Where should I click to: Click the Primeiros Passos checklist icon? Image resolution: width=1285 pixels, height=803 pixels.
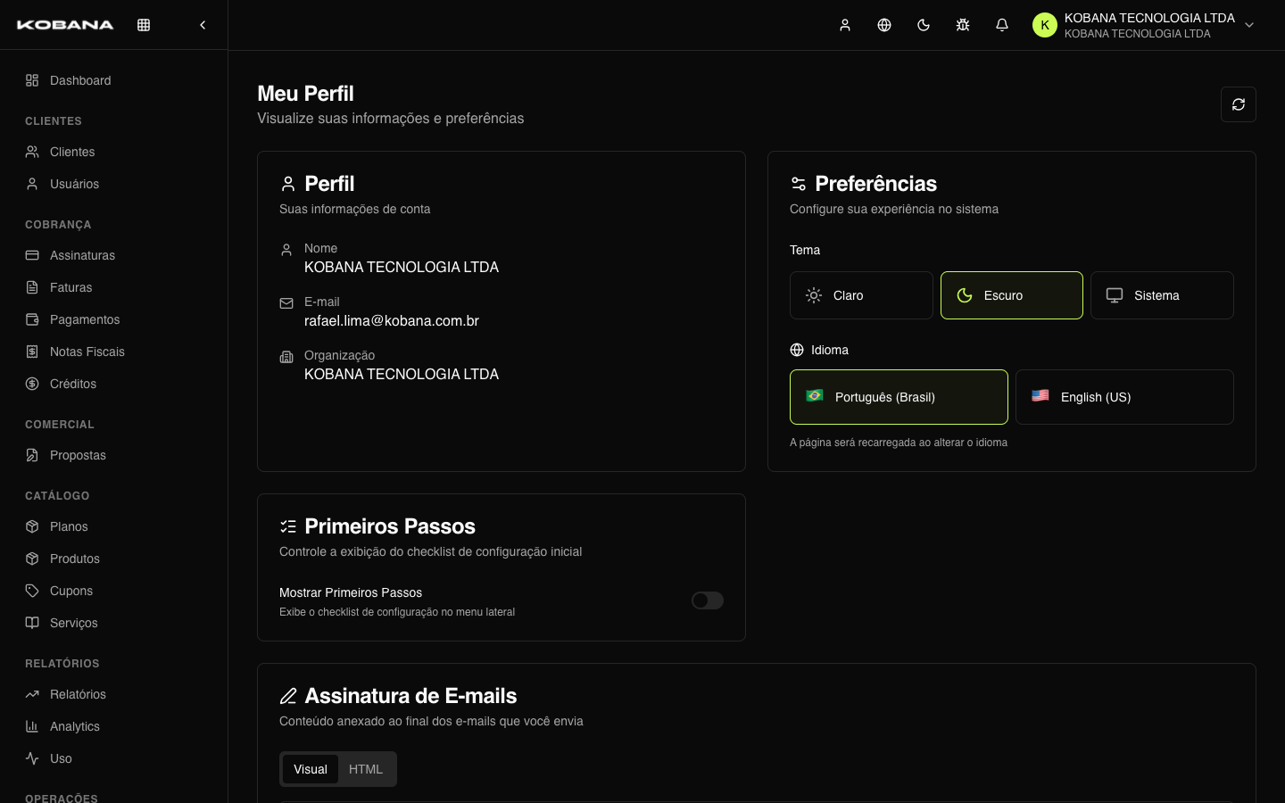[x=288, y=526]
